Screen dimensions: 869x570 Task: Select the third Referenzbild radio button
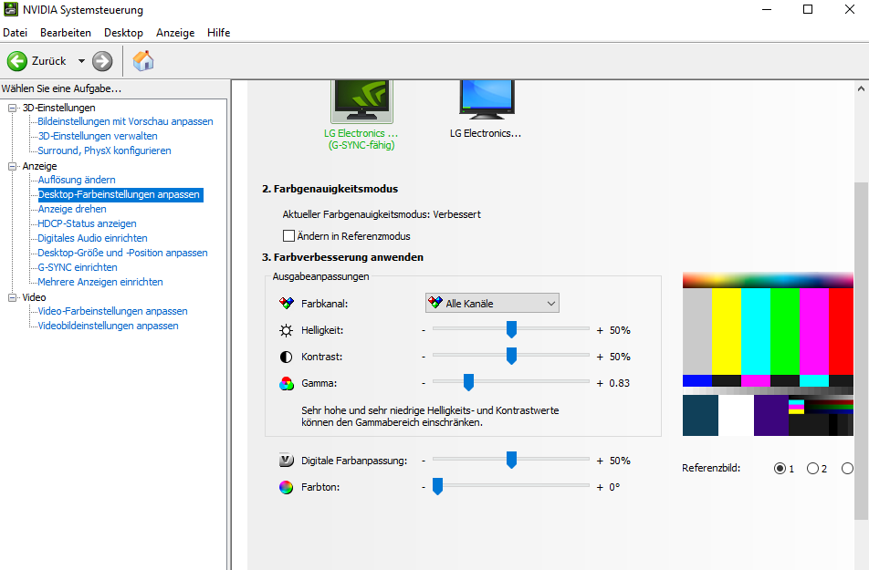pyautogui.click(x=847, y=469)
